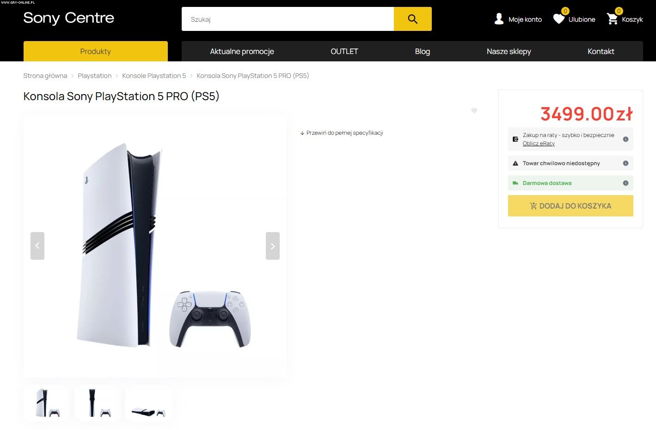Click info icon next to Zakup na raty
This screenshot has width=656, height=430.
(625, 139)
